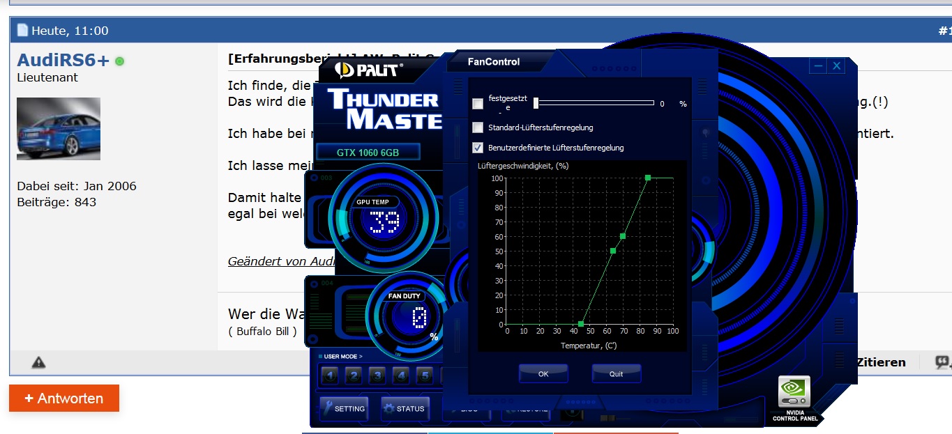
Task: Select user mode profile 1
Action: pos(330,376)
